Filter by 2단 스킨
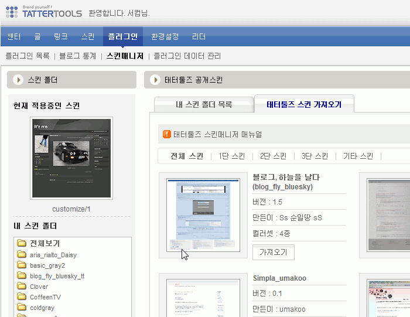Viewport: 410px width, 317px height. click(x=274, y=156)
